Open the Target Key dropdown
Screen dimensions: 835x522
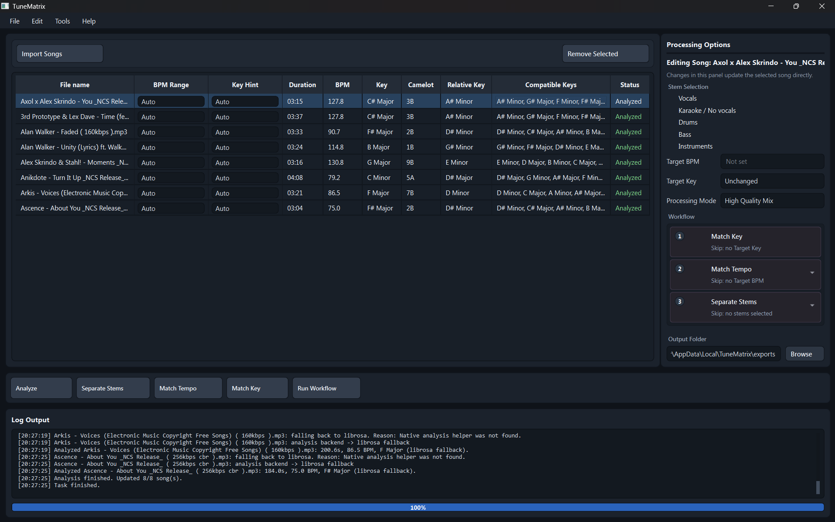(772, 181)
